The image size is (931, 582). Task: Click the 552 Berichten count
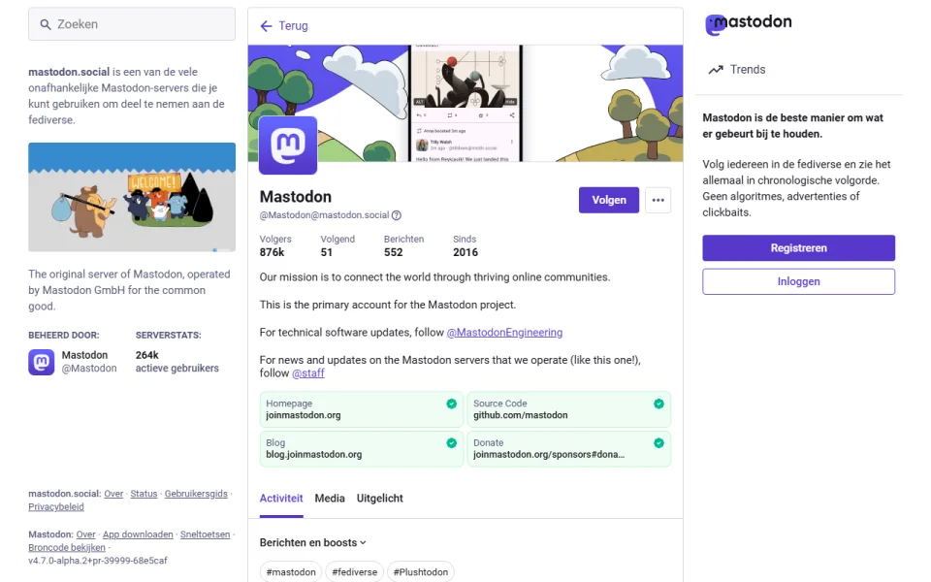403,245
